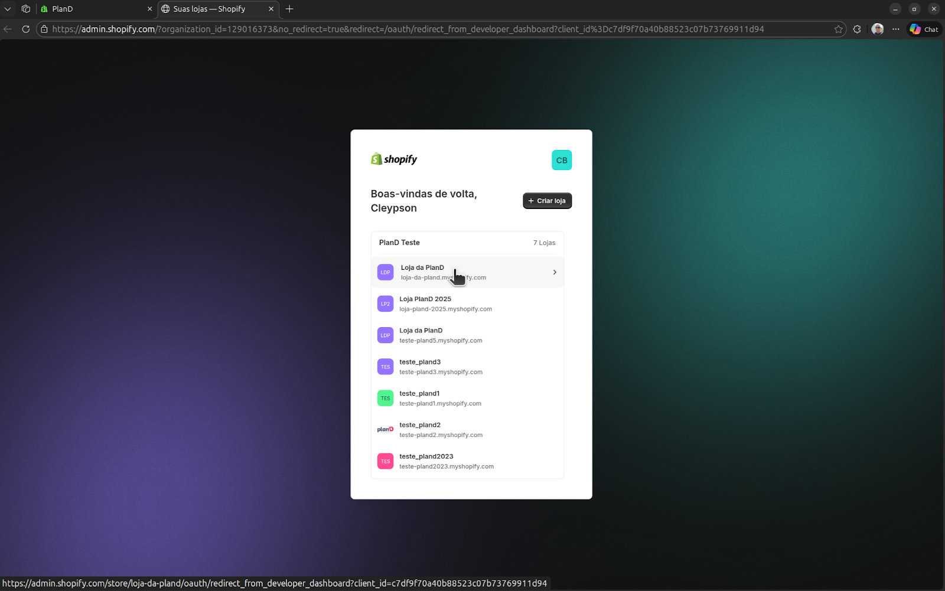Open browser settings and more menu
The height and width of the screenshot is (591, 945).
coord(896,29)
